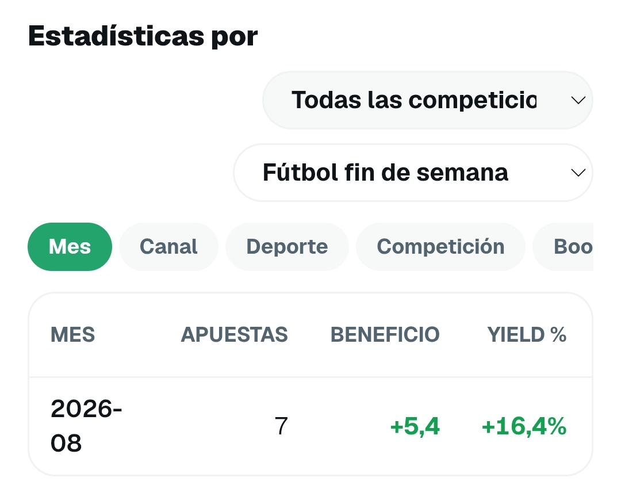Click the Todas las competicio label text
The width and height of the screenshot is (621, 485).
click(x=414, y=100)
